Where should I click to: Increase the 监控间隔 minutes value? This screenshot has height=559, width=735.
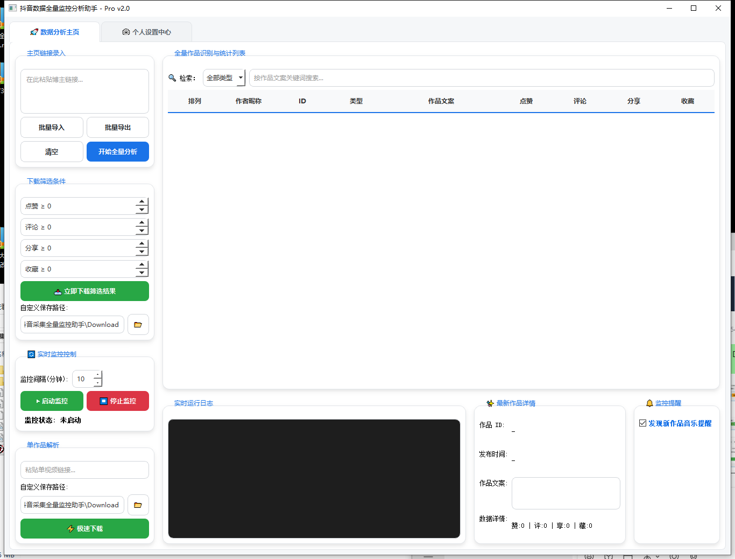97,374
